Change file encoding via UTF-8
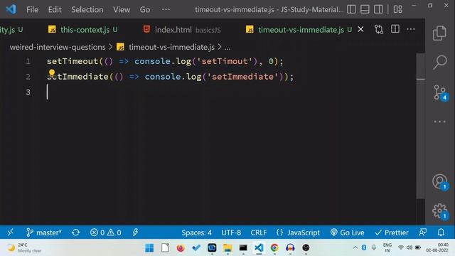 231,233
